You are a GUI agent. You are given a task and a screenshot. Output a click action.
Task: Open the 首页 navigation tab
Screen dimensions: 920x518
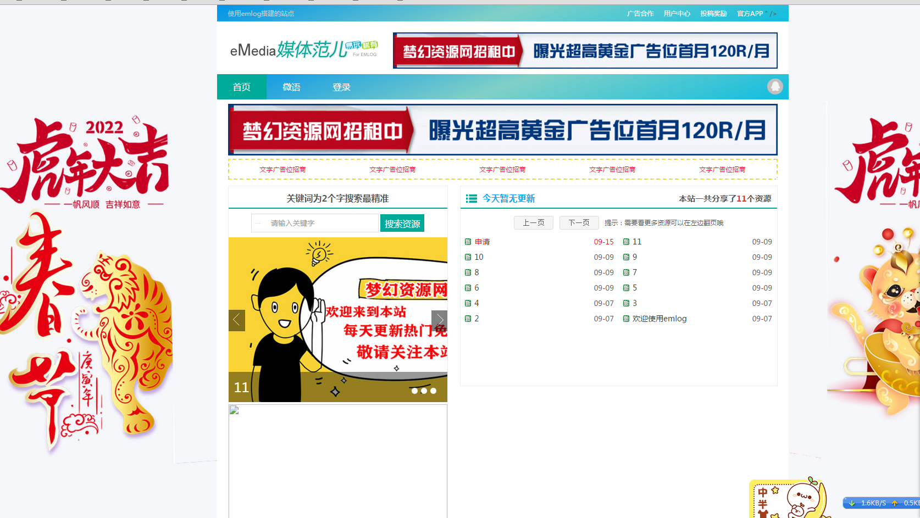(242, 87)
